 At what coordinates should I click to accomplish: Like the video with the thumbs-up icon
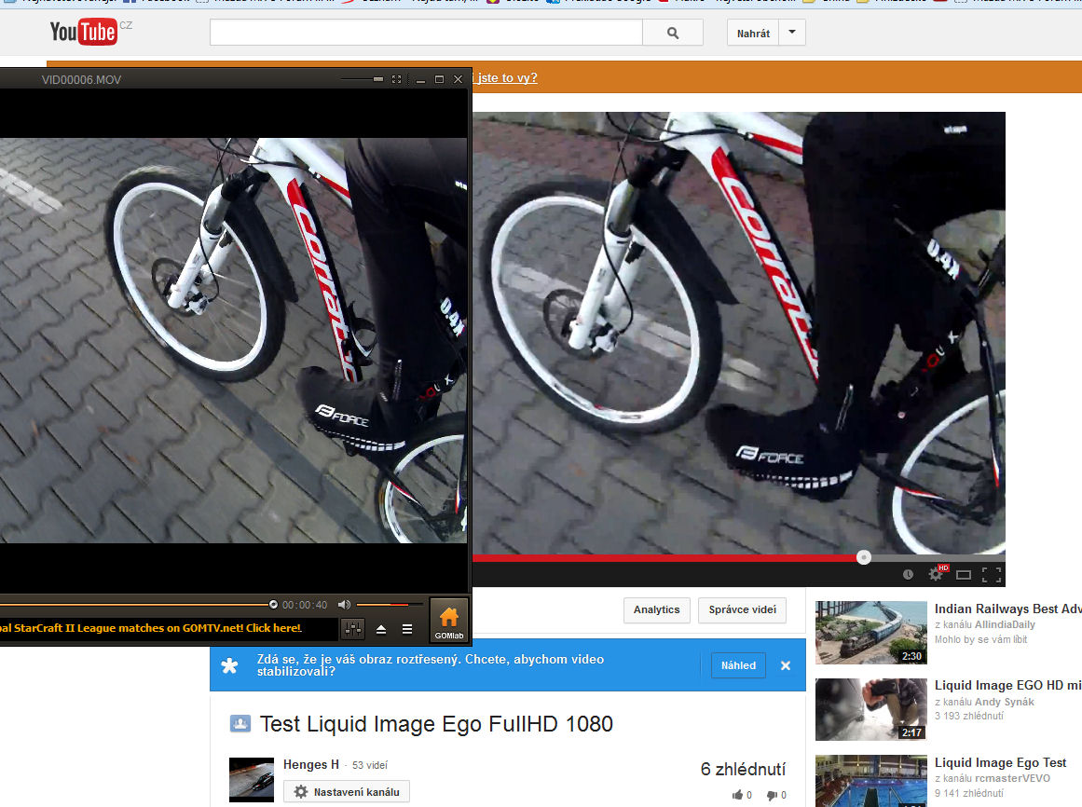click(x=738, y=795)
